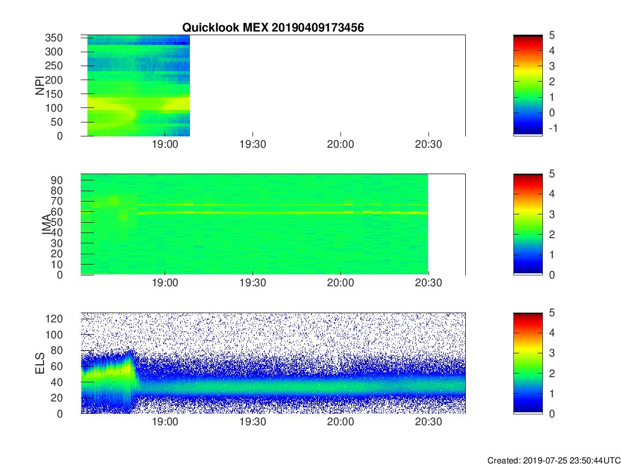
Task: Click the plot title Quicklook MEX 20190409173456
Action: tap(273, 28)
